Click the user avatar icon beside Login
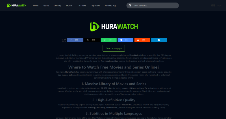226x119 pixels. pyautogui.click(x=213, y=5)
